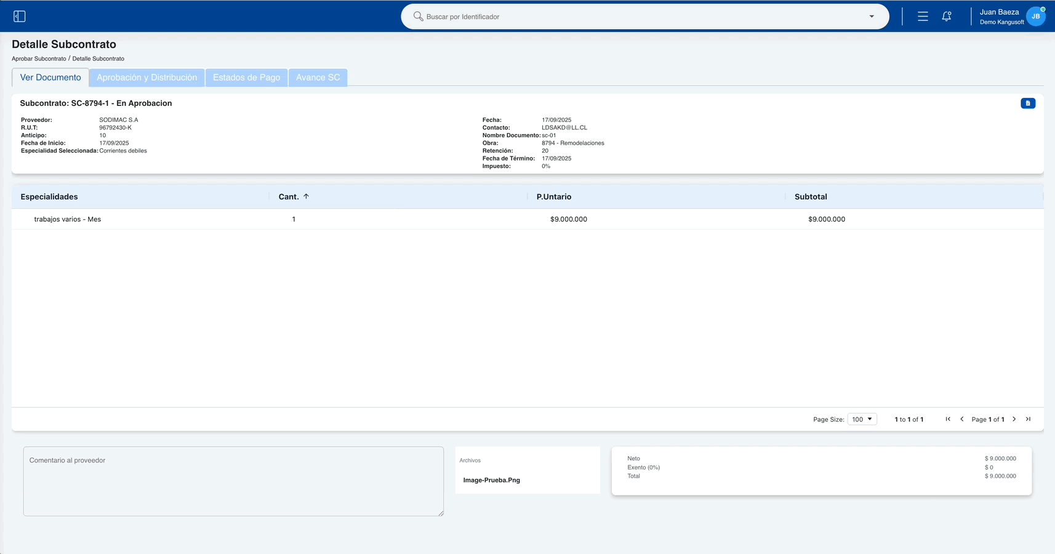Click the Nombre Documento value sc-01
This screenshot has height=554, width=1055.
[549, 135]
